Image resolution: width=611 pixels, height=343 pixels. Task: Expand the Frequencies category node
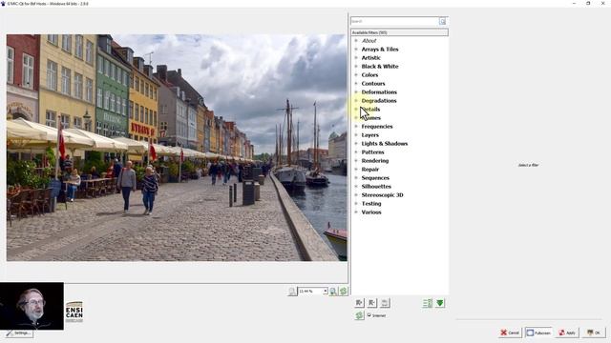356,127
